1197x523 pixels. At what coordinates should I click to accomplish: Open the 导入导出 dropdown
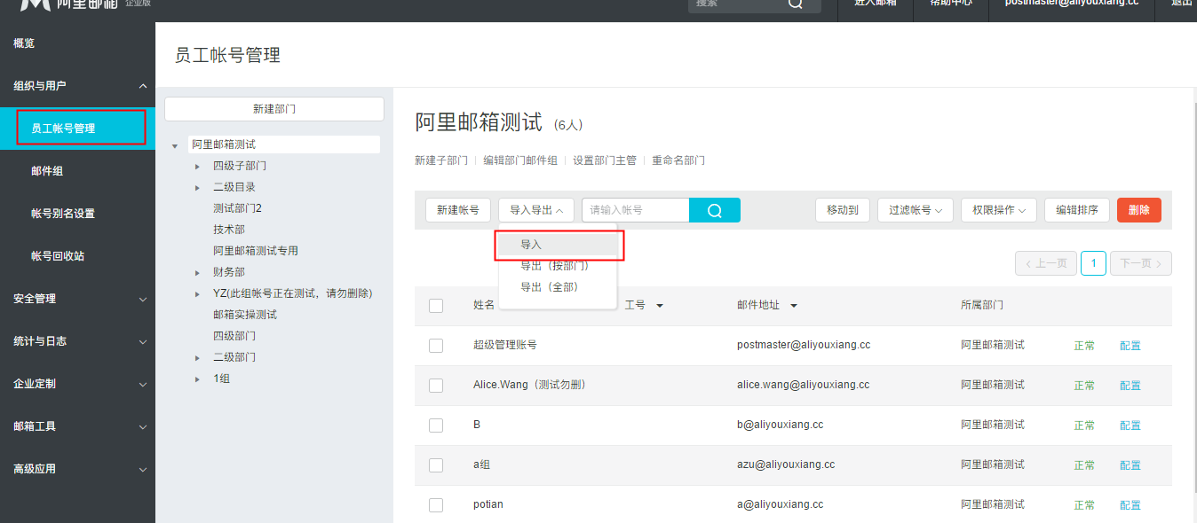point(536,210)
